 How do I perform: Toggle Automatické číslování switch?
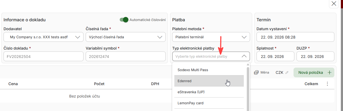[124, 20]
